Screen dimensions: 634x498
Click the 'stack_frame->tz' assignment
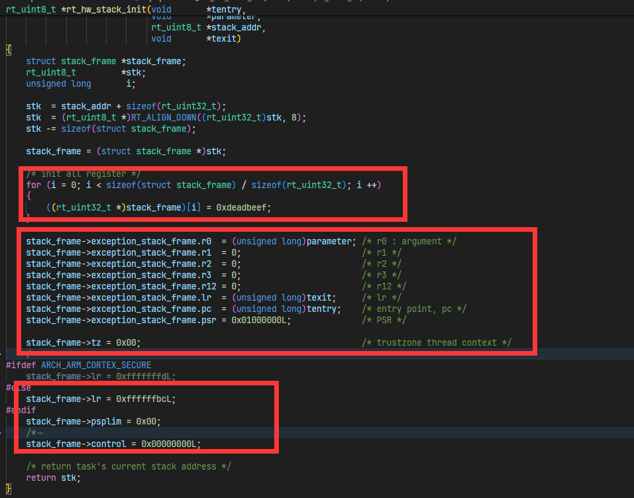pos(83,342)
